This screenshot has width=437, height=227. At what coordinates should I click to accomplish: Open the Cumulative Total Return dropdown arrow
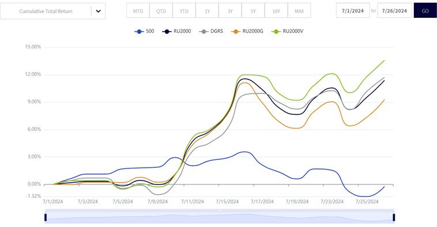click(x=98, y=11)
